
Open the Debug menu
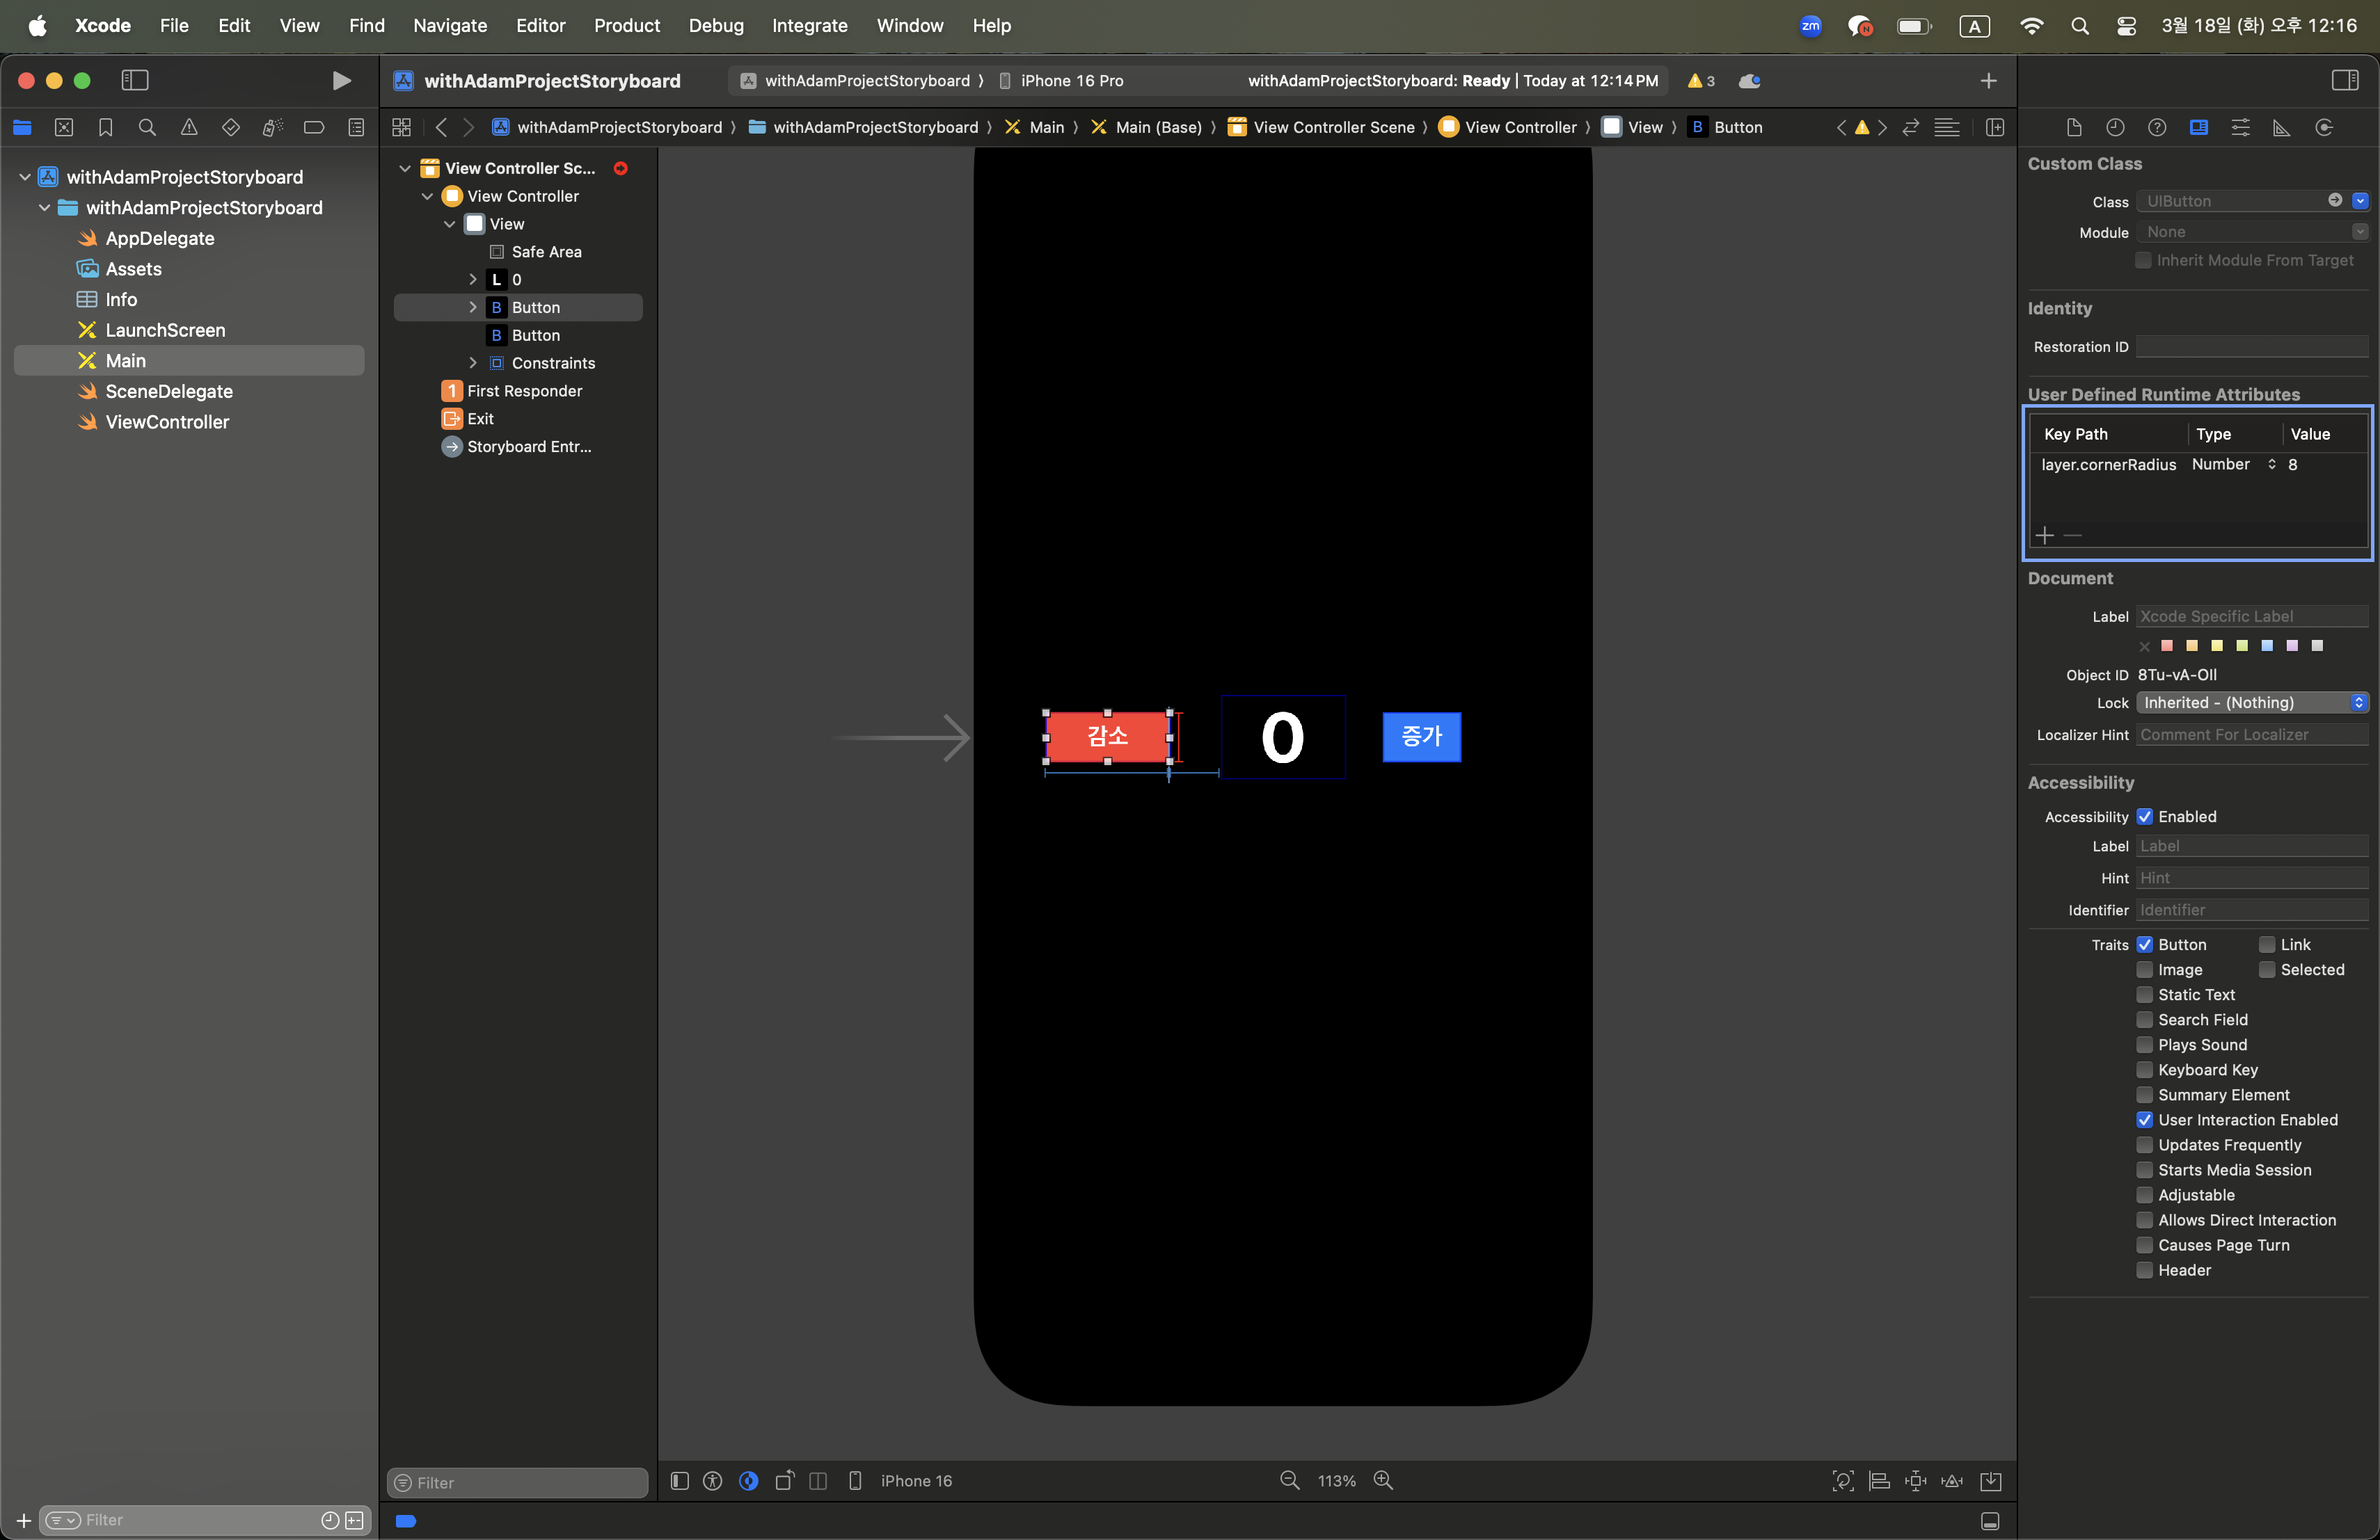tap(716, 25)
